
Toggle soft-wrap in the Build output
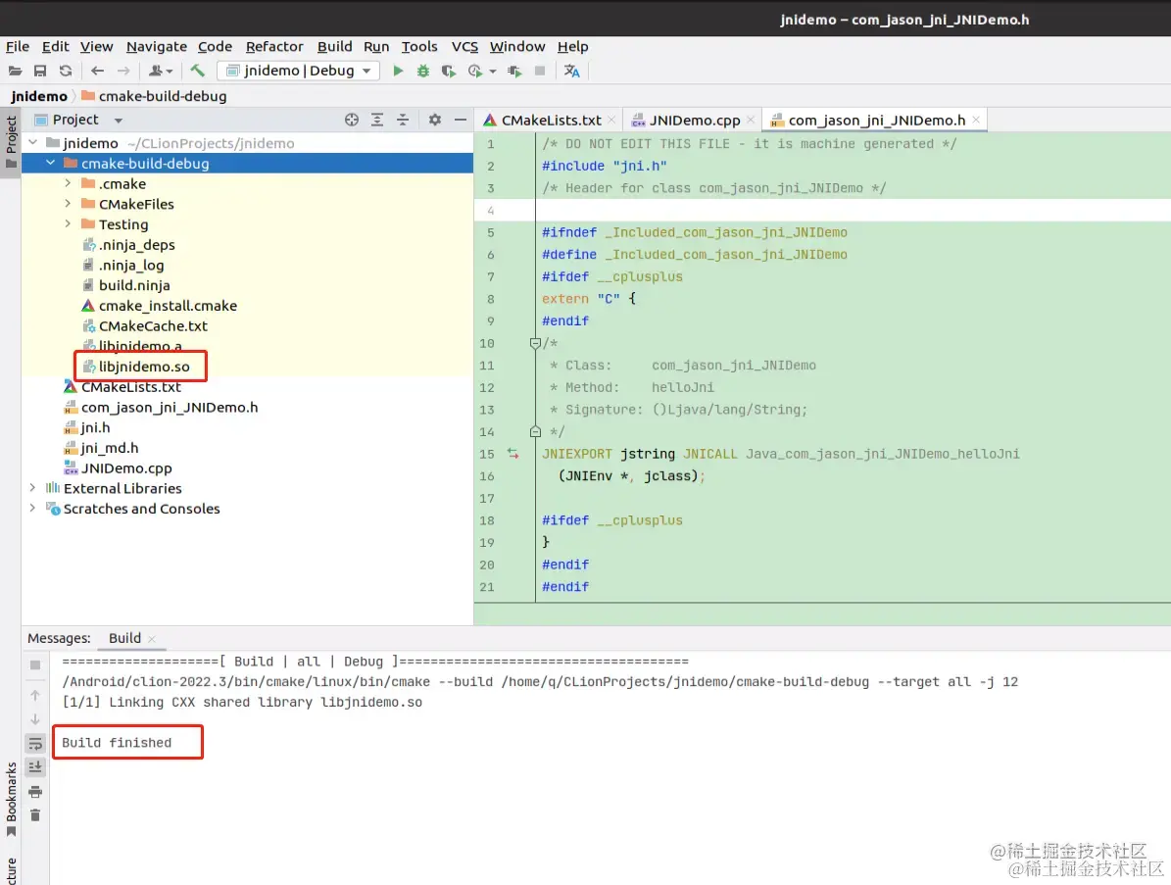coord(35,744)
